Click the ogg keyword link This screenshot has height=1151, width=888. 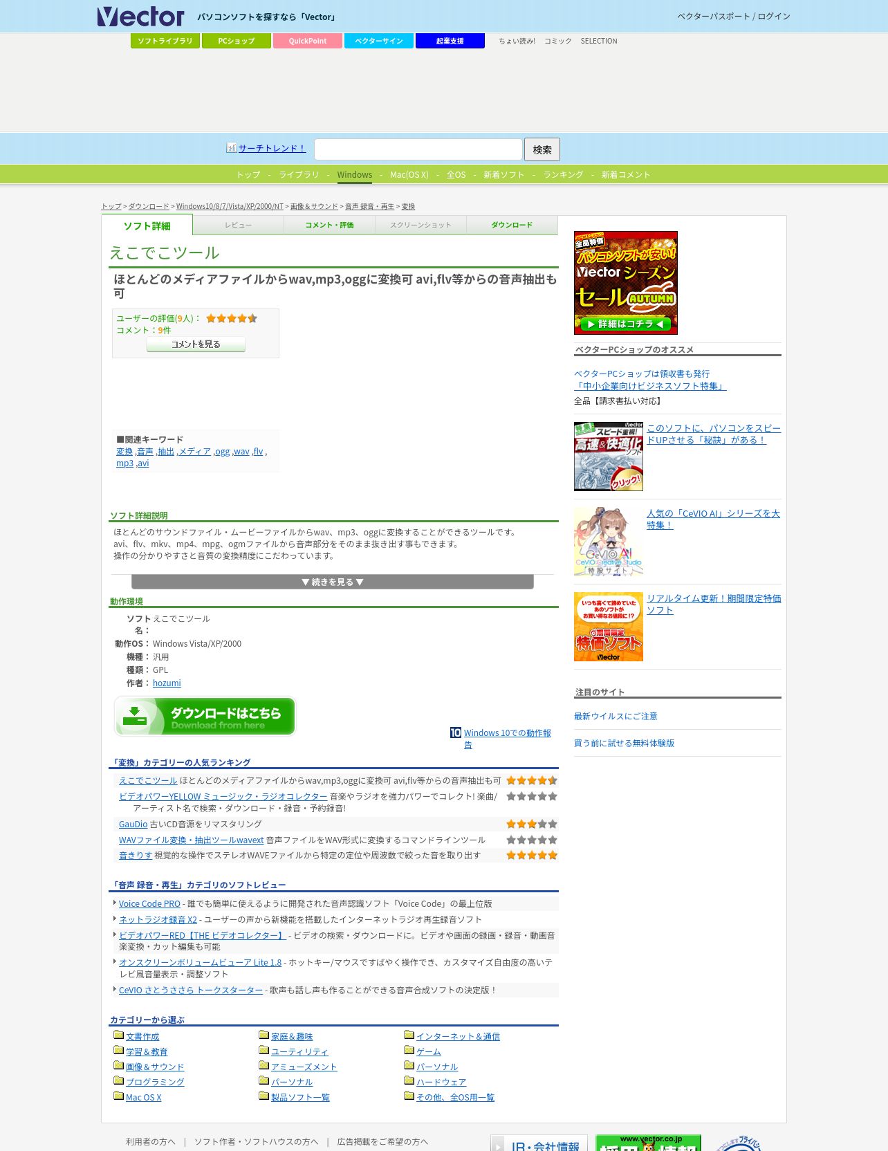pyautogui.click(x=223, y=451)
